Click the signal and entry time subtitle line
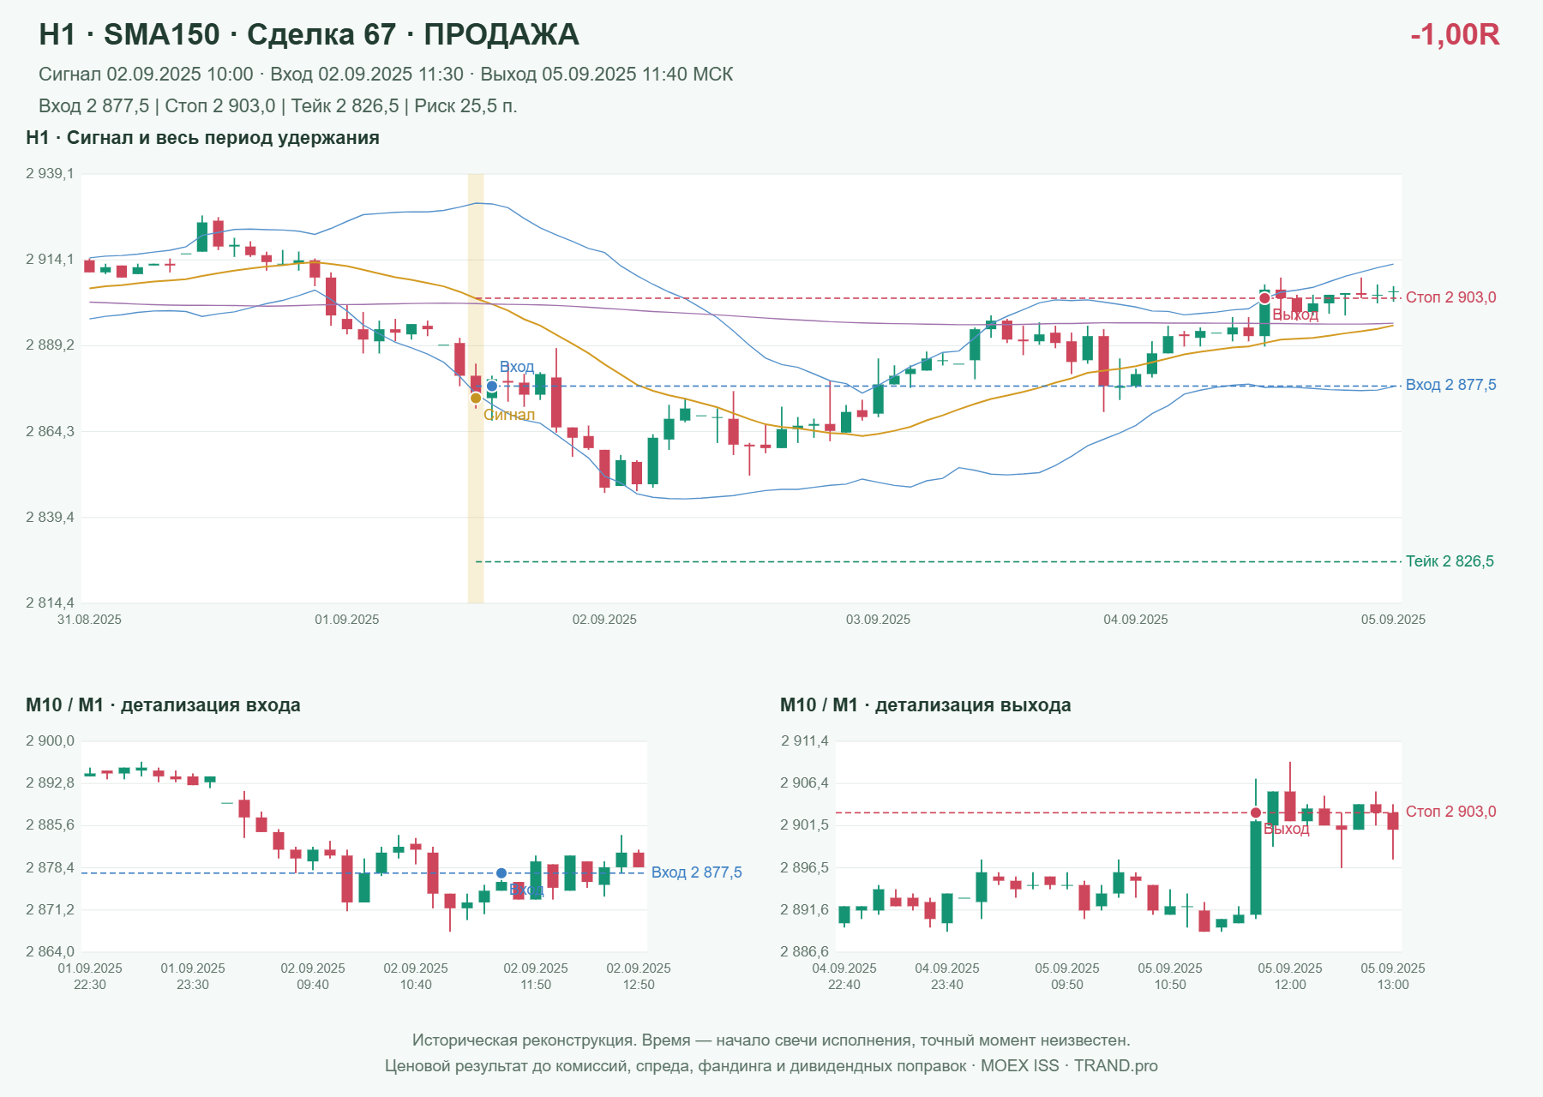1543x1097 pixels. coord(386,75)
